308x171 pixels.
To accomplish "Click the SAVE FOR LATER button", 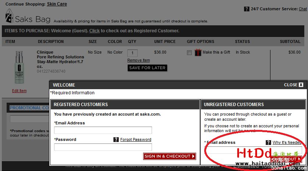I will (147, 68).
